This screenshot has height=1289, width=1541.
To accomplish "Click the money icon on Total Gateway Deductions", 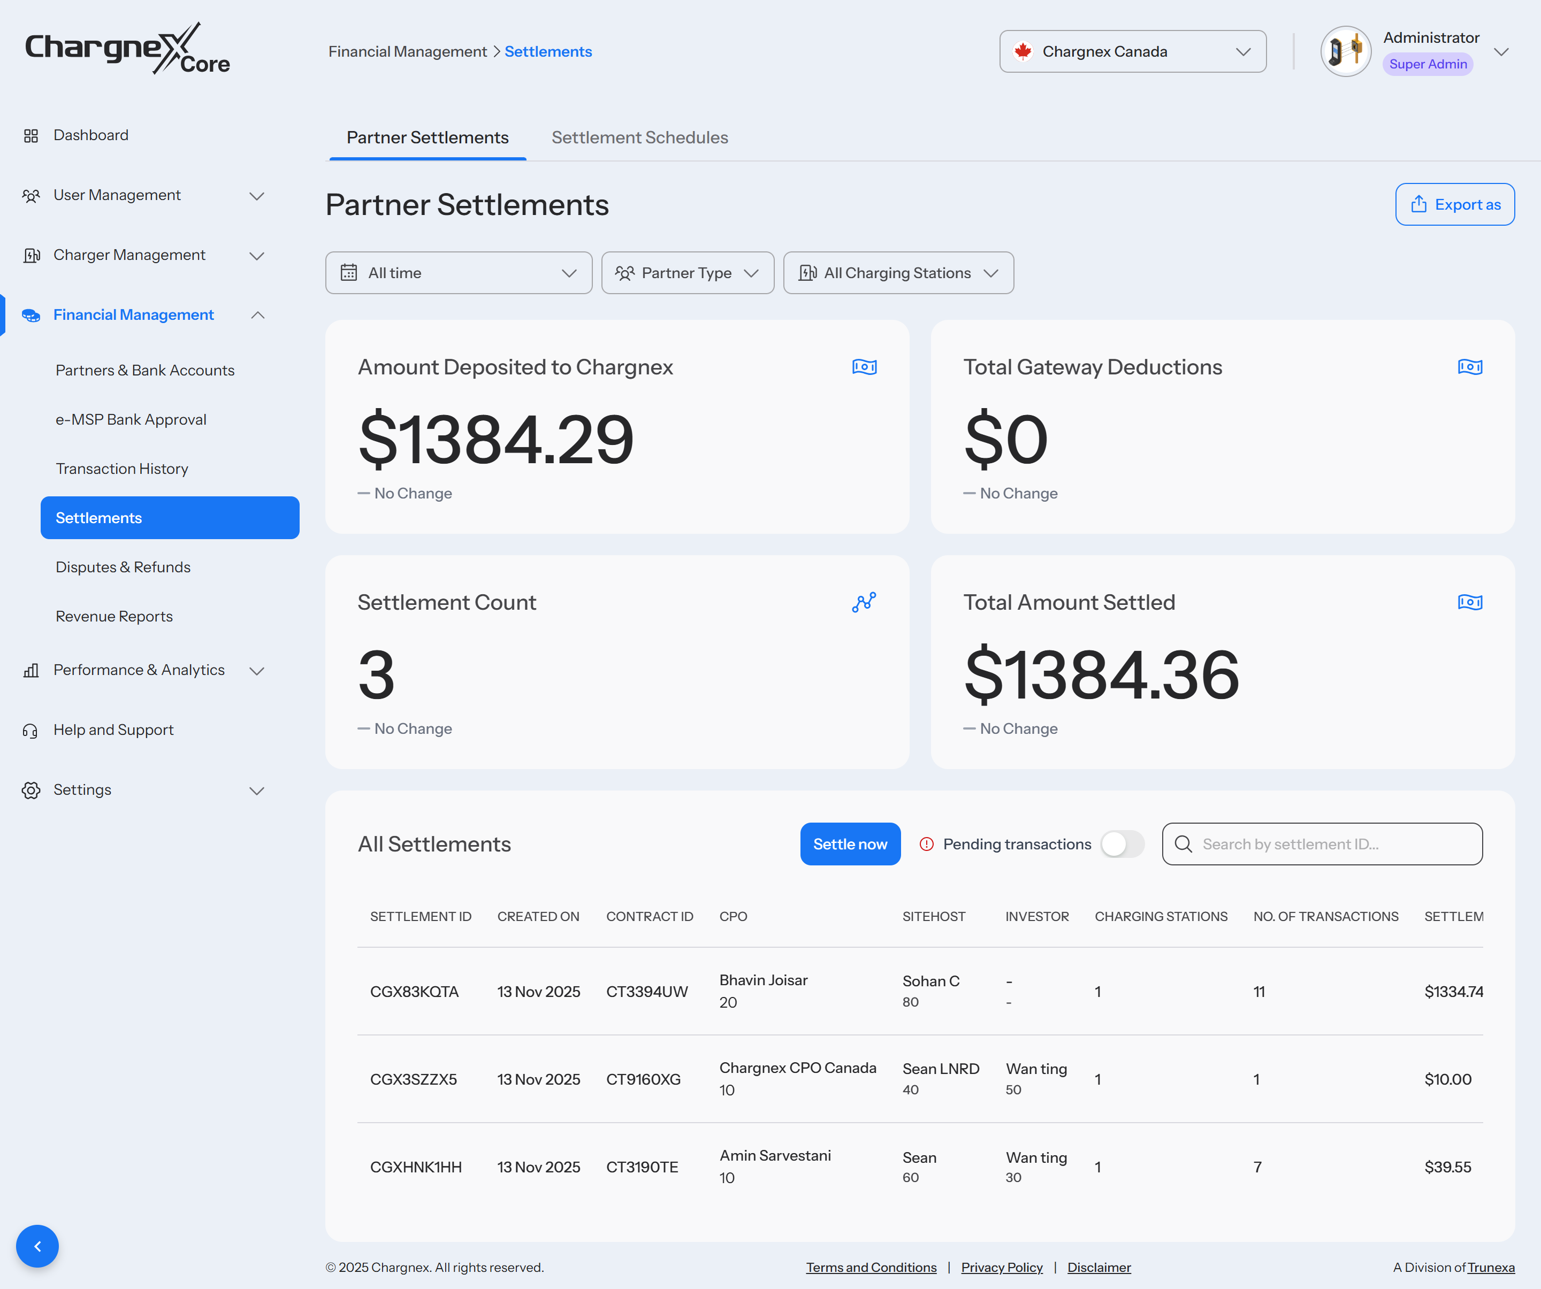I will click(1469, 367).
